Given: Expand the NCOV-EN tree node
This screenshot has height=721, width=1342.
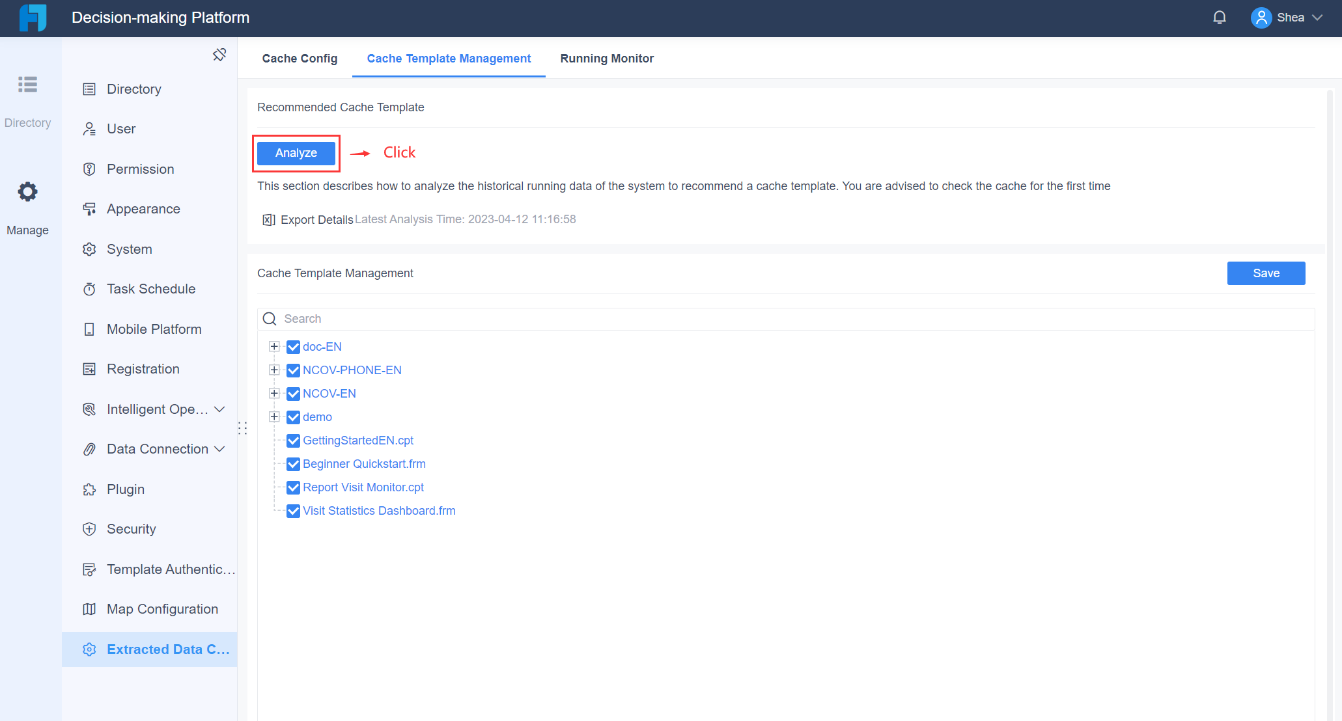Looking at the screenshot, I should (x=273, y=394).
